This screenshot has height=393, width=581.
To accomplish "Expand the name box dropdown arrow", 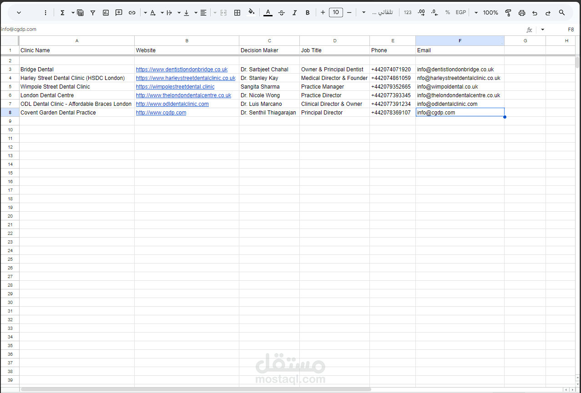I will (542, 30).
